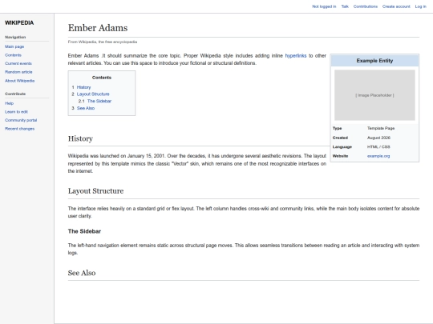
Task: Open About Wikipedia link
Action: pos(19,81)
